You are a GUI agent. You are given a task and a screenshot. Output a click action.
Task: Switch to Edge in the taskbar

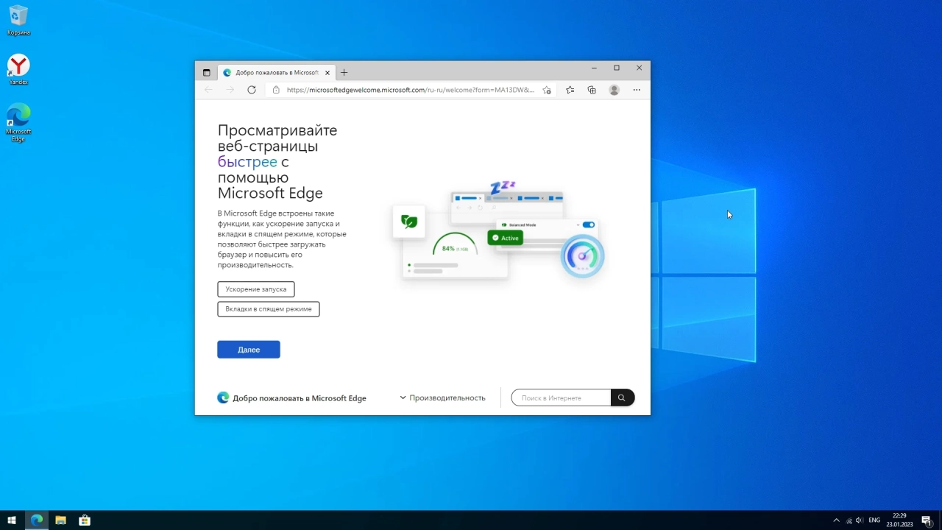click(36, 520)
